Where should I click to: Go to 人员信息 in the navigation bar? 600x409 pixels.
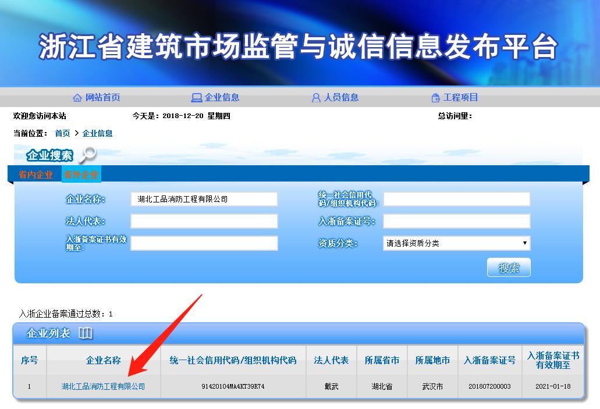tap(342, 98)
